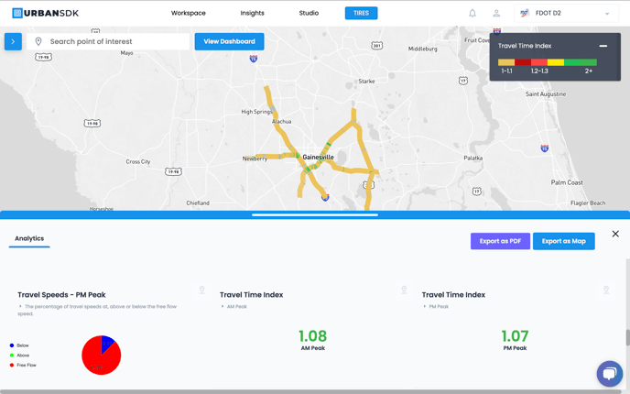Focus the Search point of interest field
Screen dimensions: 630x394
[x=108, y=41]
